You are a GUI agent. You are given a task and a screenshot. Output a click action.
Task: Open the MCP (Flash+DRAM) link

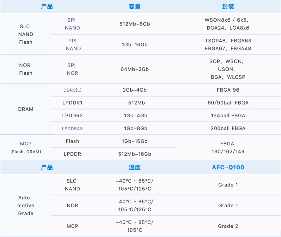(x=25, y=148)
